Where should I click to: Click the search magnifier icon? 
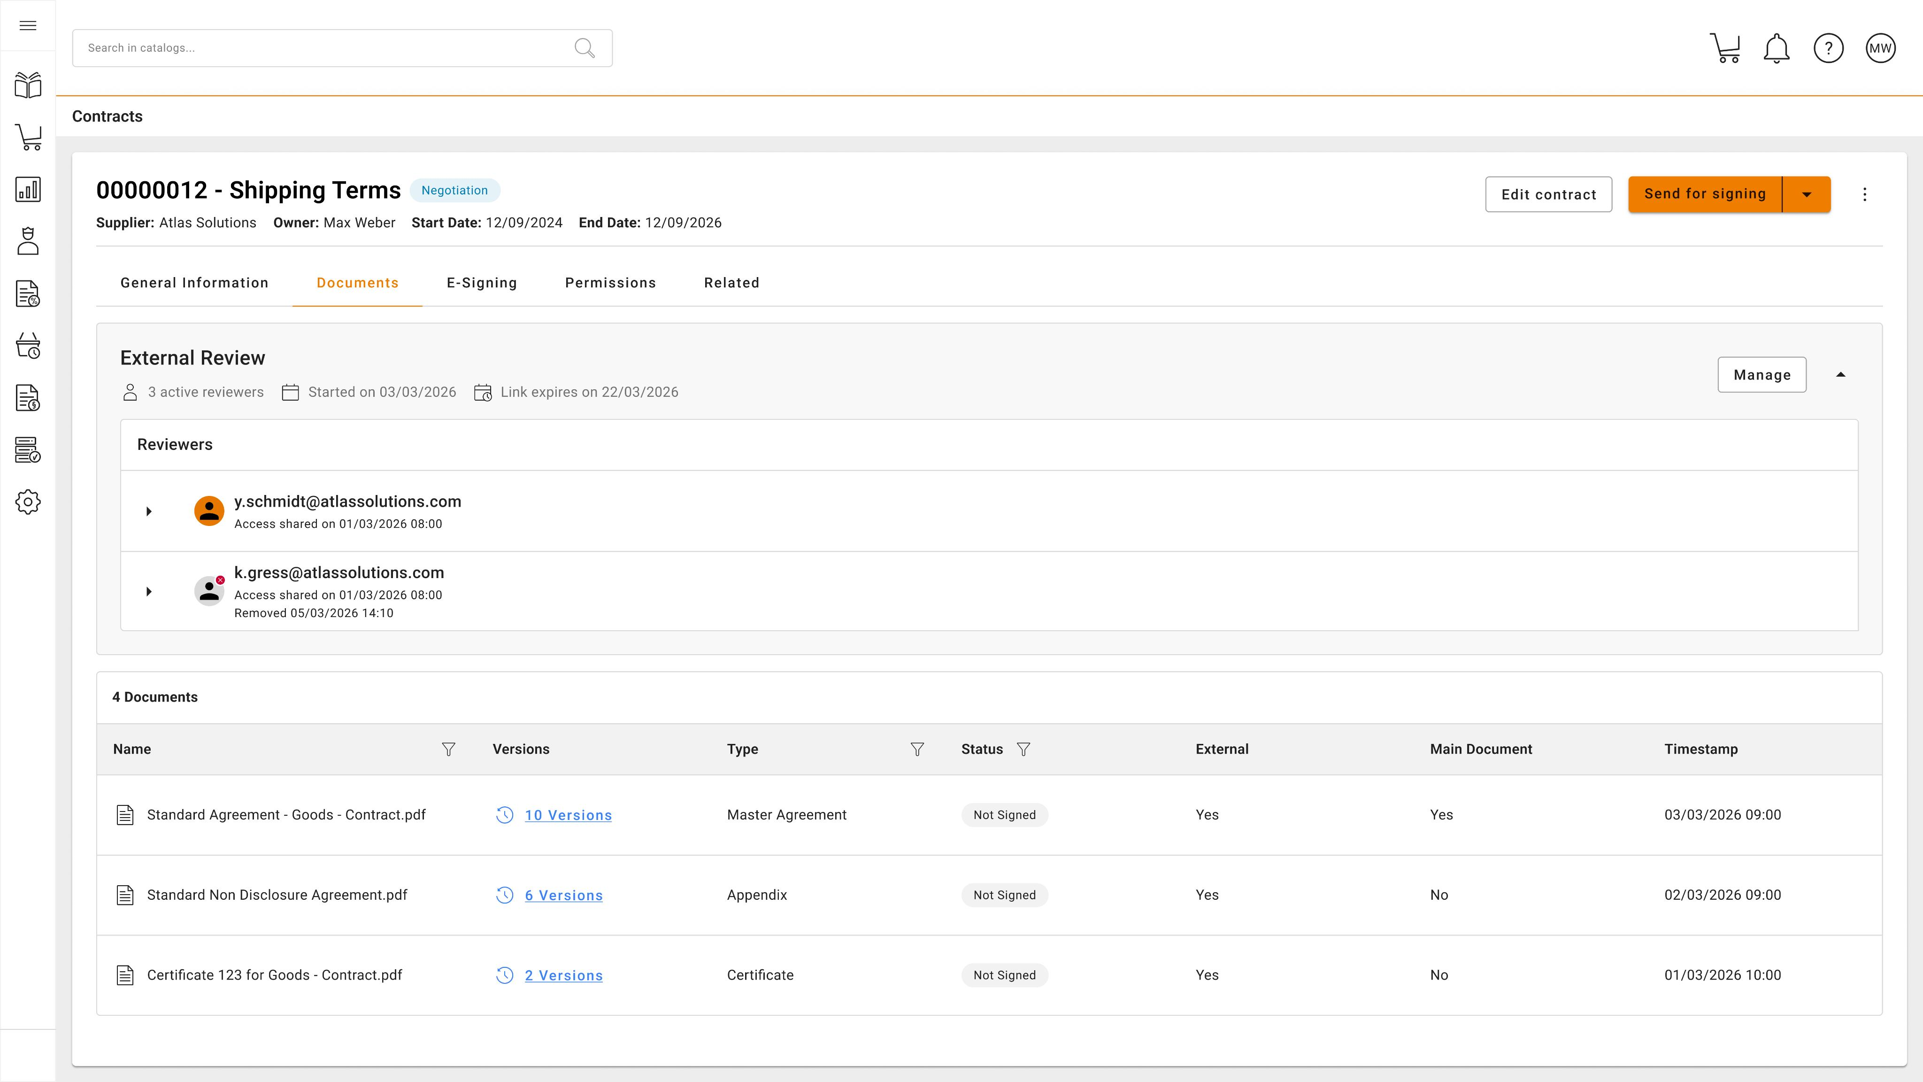click(x=585, y=48)
